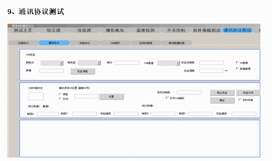The image size is (272, 161).
Task: Select the 使能 radio button
Action: (60, 94)
